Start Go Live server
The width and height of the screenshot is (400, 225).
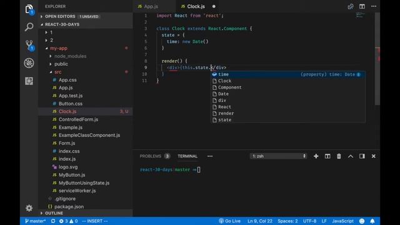pyautogui.click(x=229, y=221)
